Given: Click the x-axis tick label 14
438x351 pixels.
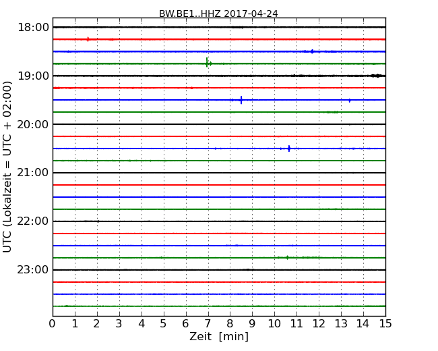Looking at the screenshot, I should [x=363, y=324].
